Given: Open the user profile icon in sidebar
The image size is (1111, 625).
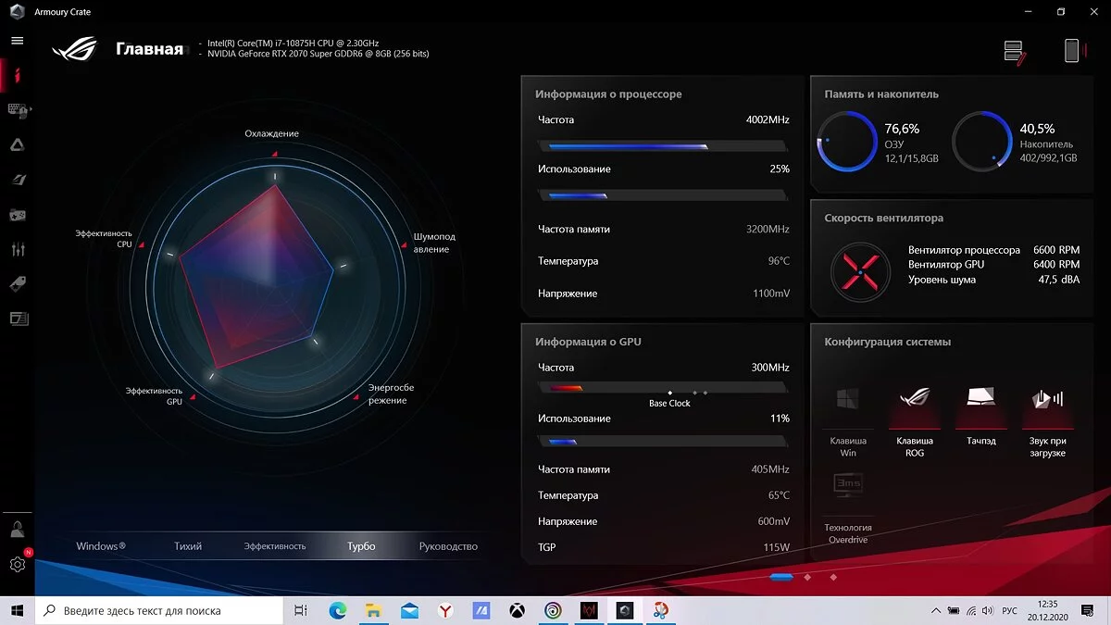Looking at the screenshot, I should pyautogui.click(x=17, y=530).
